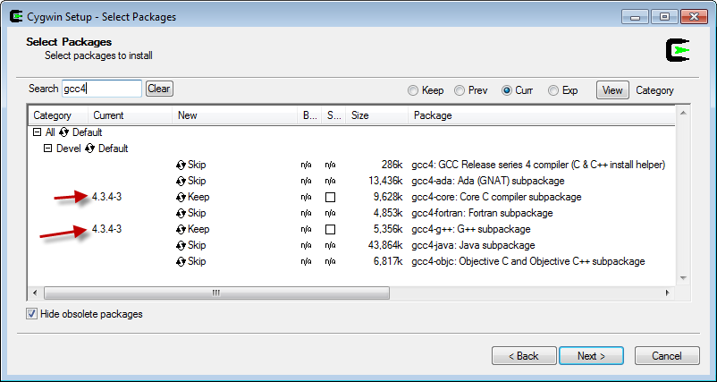Cycle the install action for gcc4 install helper
Viewport: 717px width, 382px height.
[x=181, y=165]
